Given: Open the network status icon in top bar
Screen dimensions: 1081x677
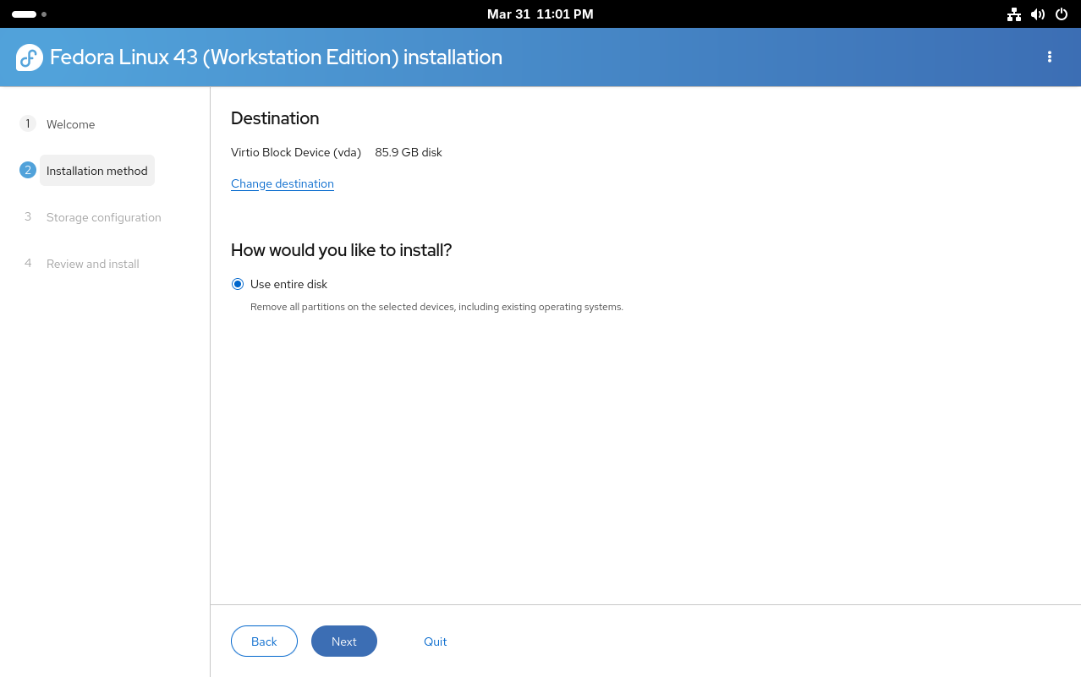Looking at the screenshot, I should [1014, 14].
